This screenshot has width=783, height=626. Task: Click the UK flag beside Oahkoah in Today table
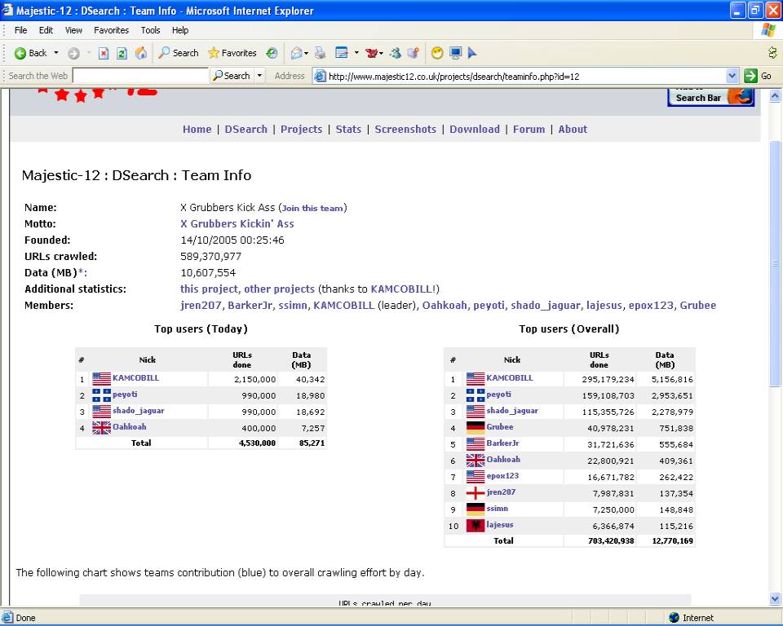101,428
